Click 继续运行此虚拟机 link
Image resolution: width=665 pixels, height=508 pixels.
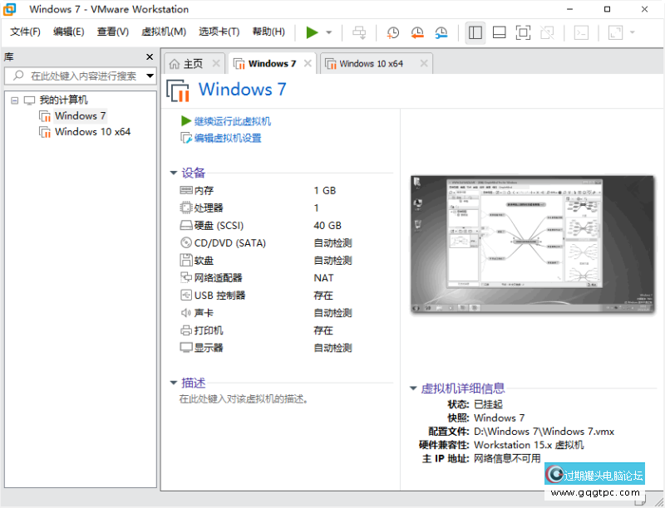pyautogui.click(x=232, y=121)
